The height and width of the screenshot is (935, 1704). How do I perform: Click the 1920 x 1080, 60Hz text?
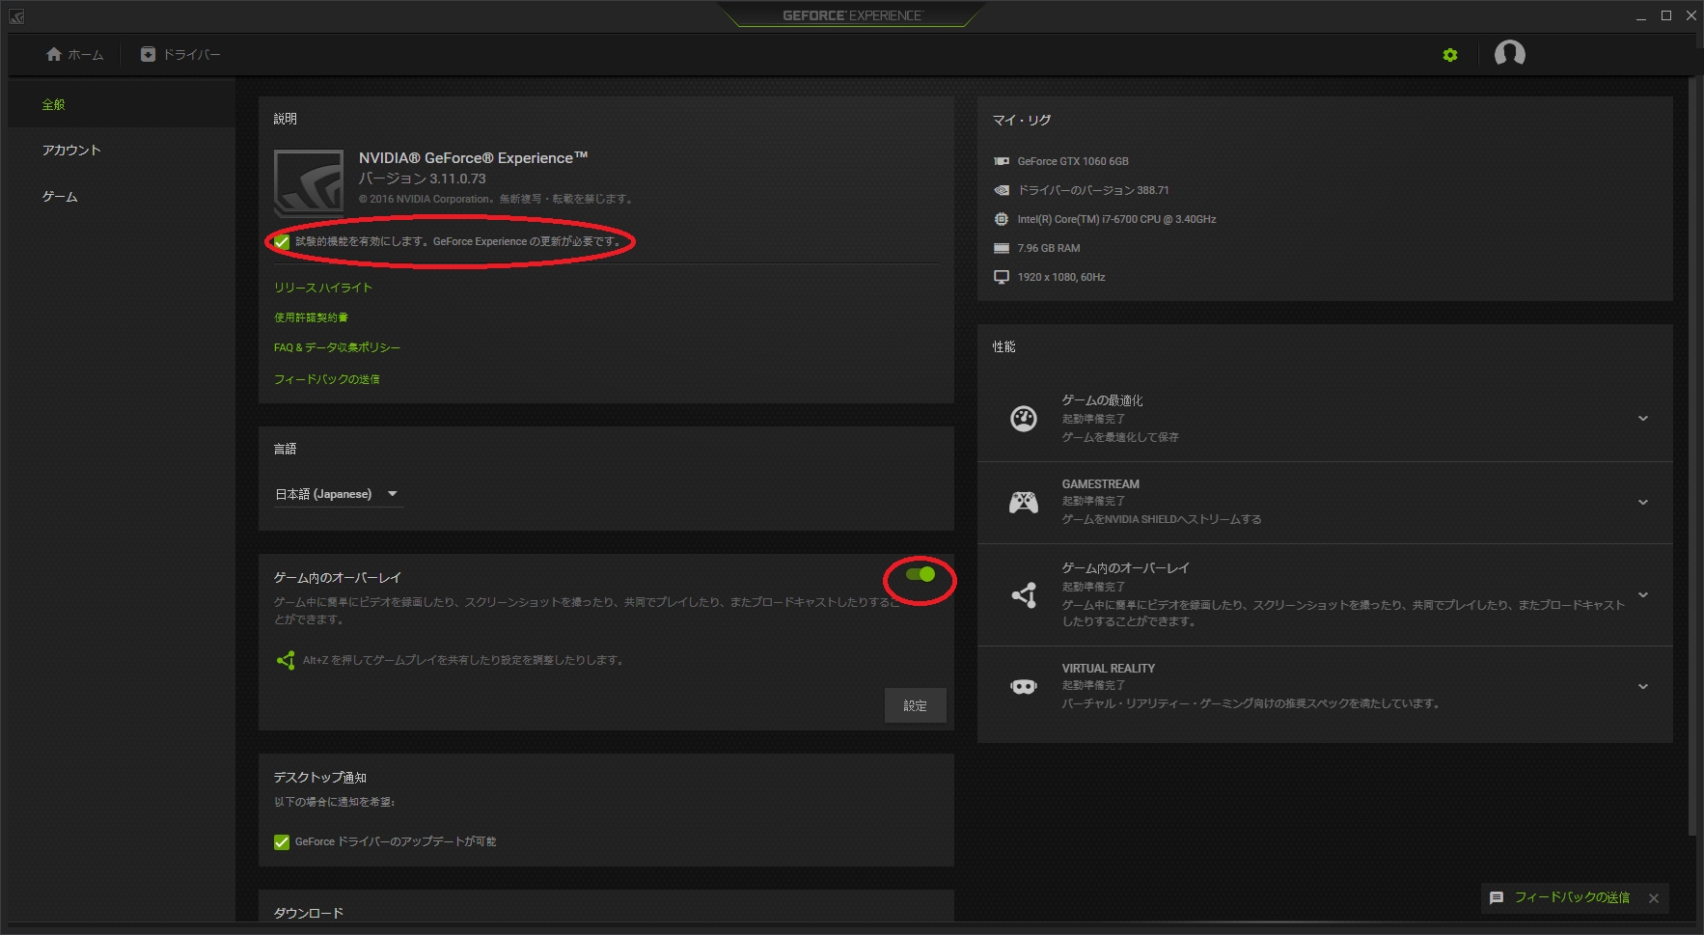point(1061,278)
